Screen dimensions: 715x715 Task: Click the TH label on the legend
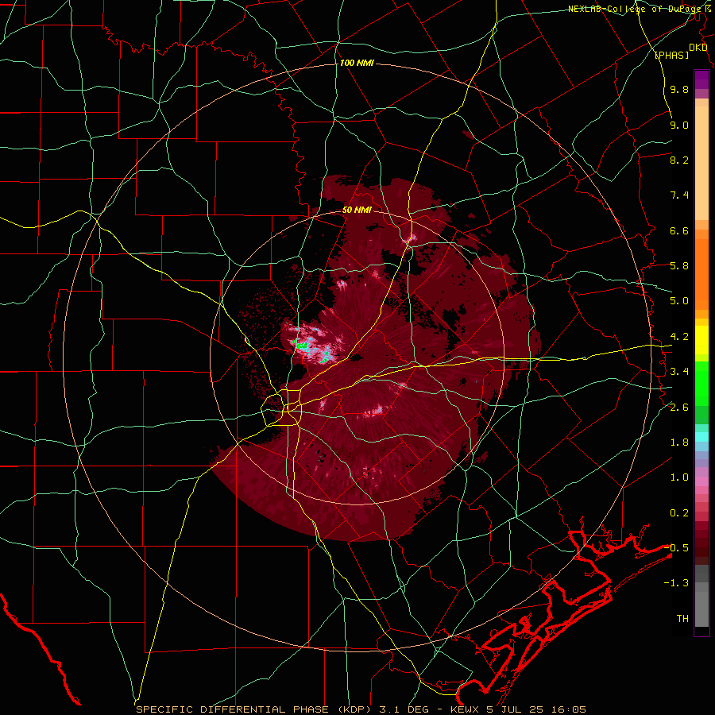click(682, 619)
